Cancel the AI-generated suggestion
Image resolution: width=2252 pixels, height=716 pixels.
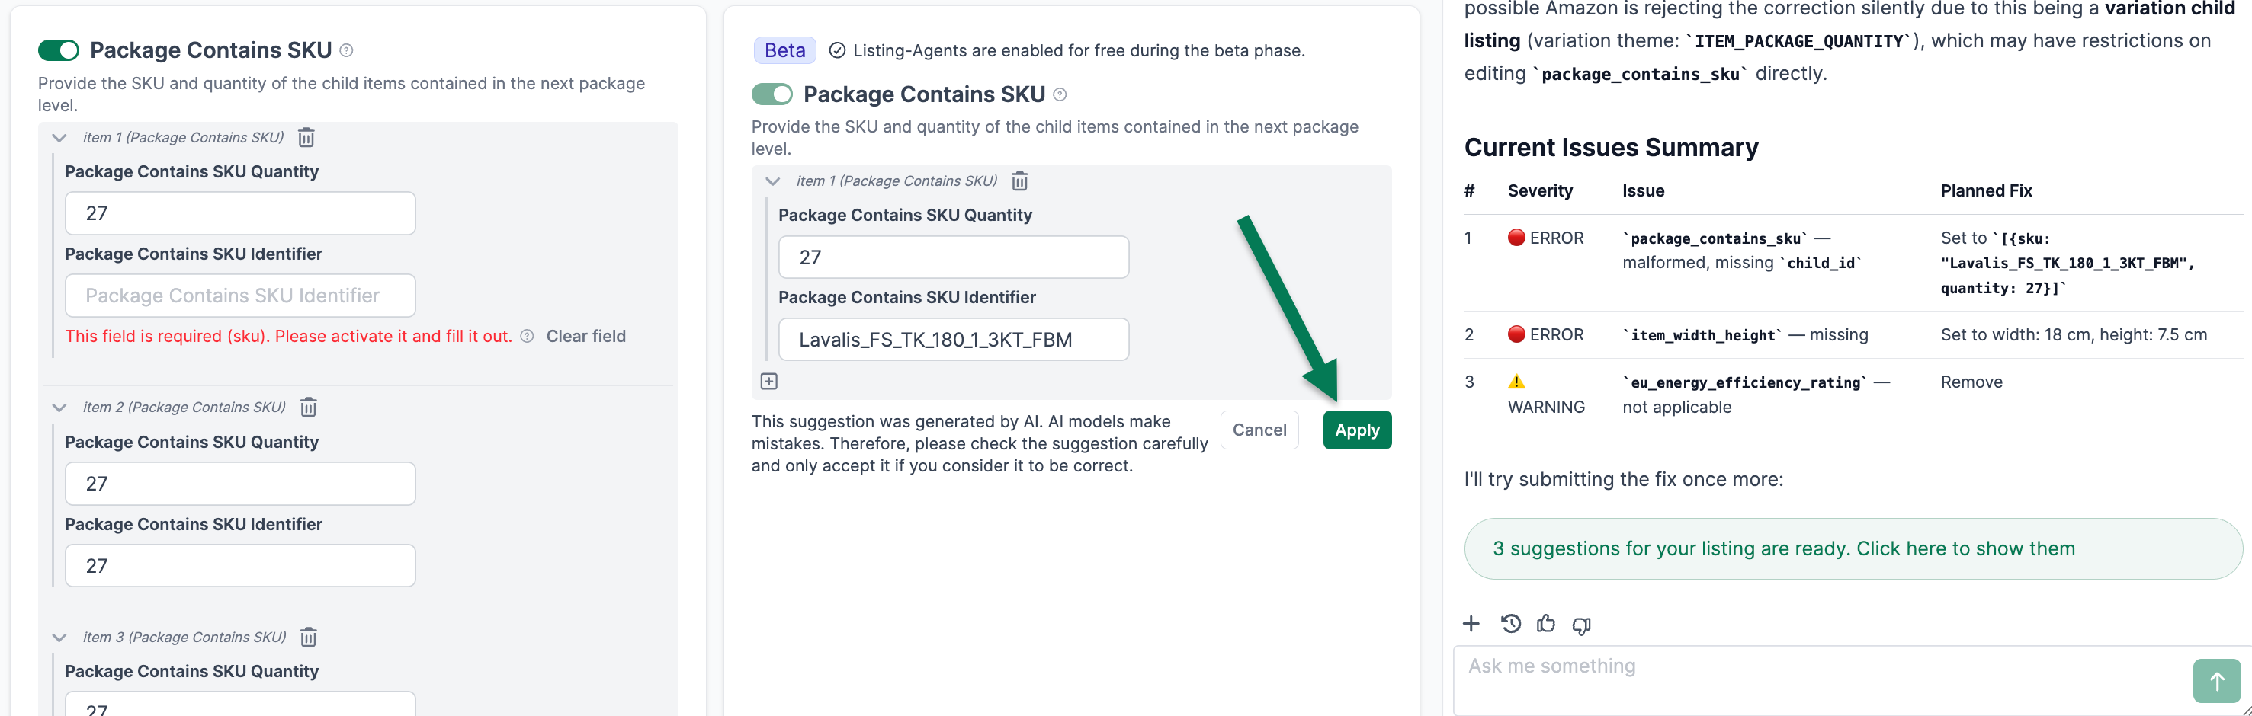tap(1259, 430)
